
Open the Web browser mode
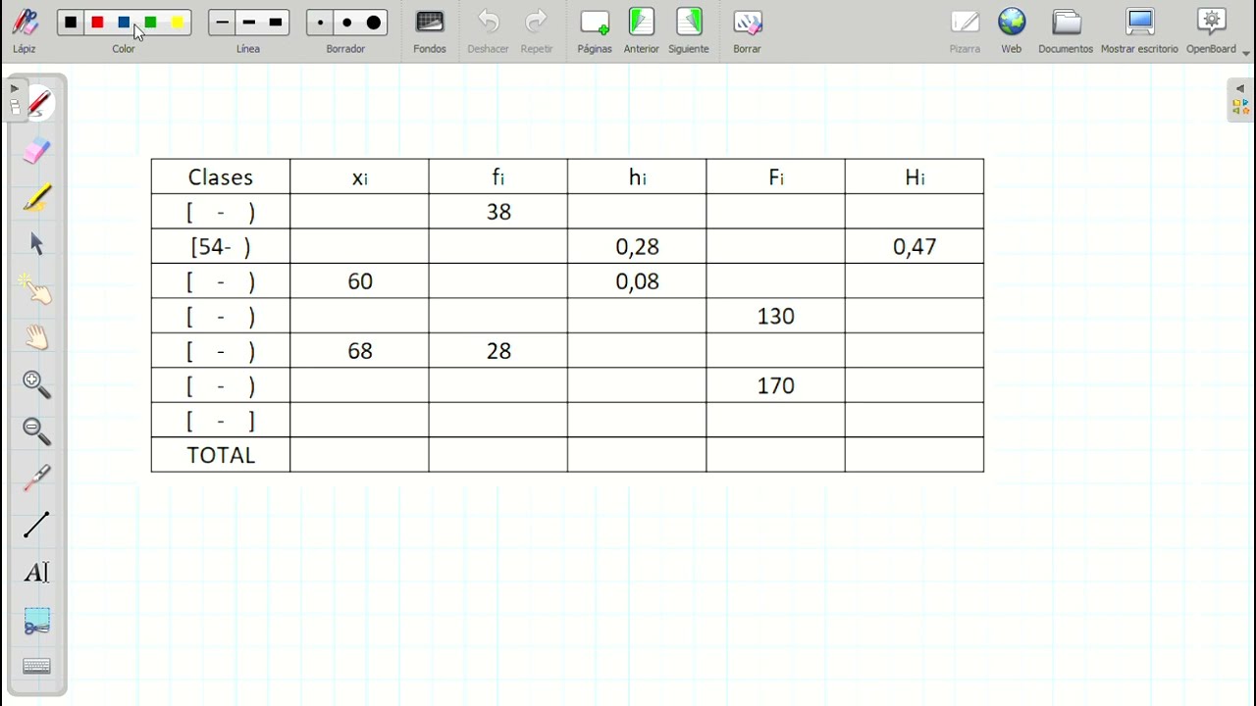point(1012,30)
